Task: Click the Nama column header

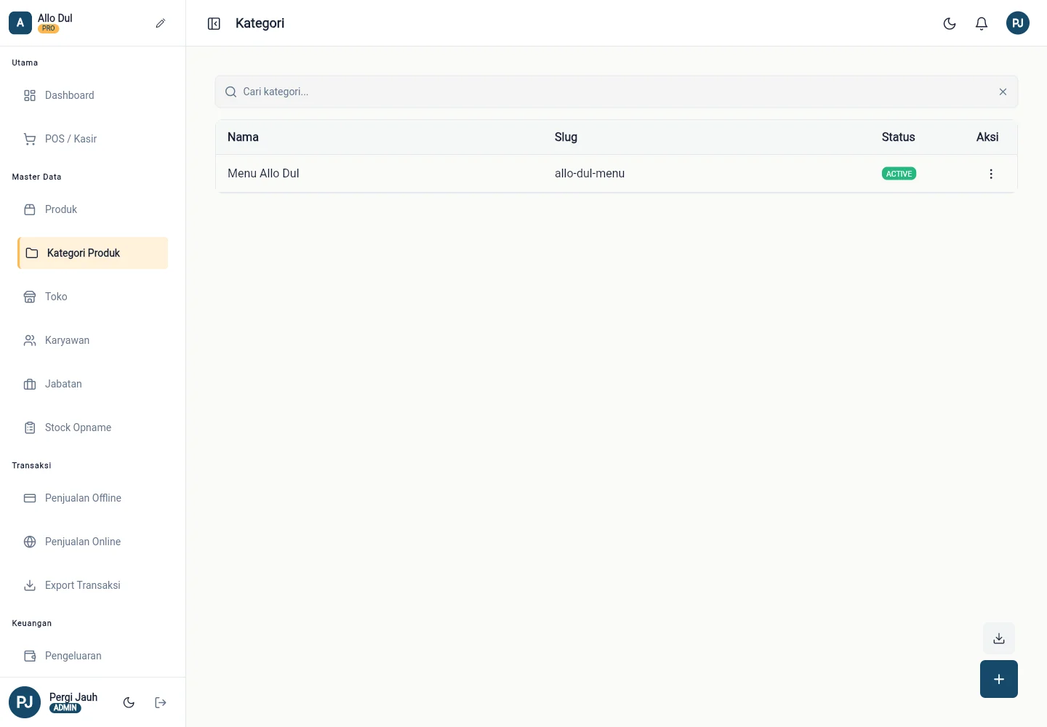Action: click(243, 137)
